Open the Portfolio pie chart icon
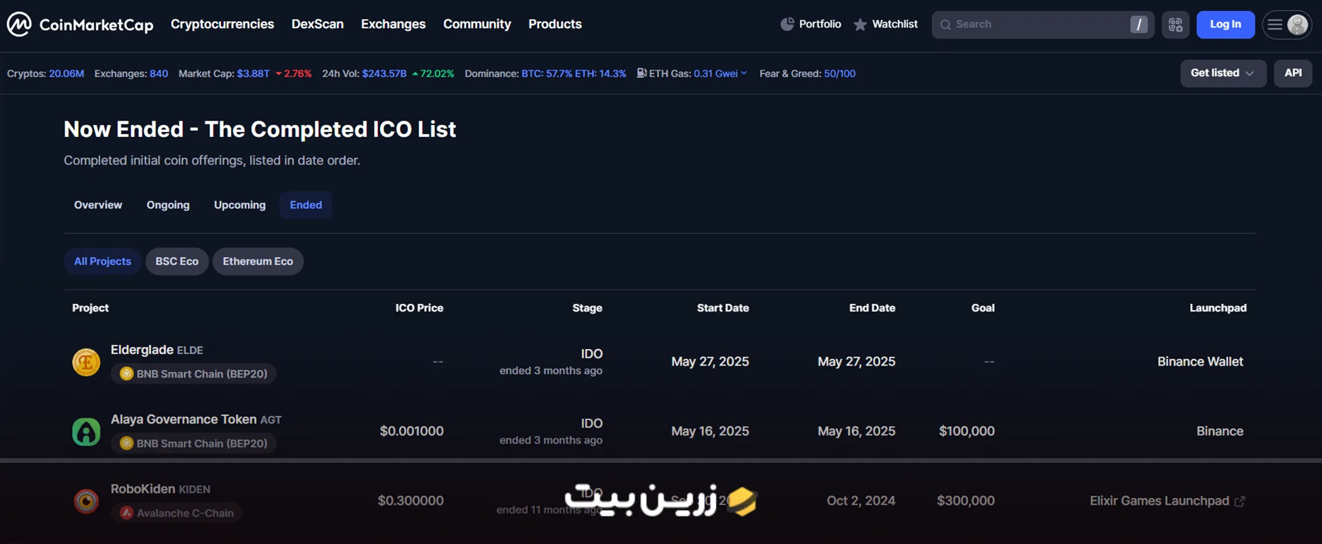 pyautogui.click(x=787, y=24)
